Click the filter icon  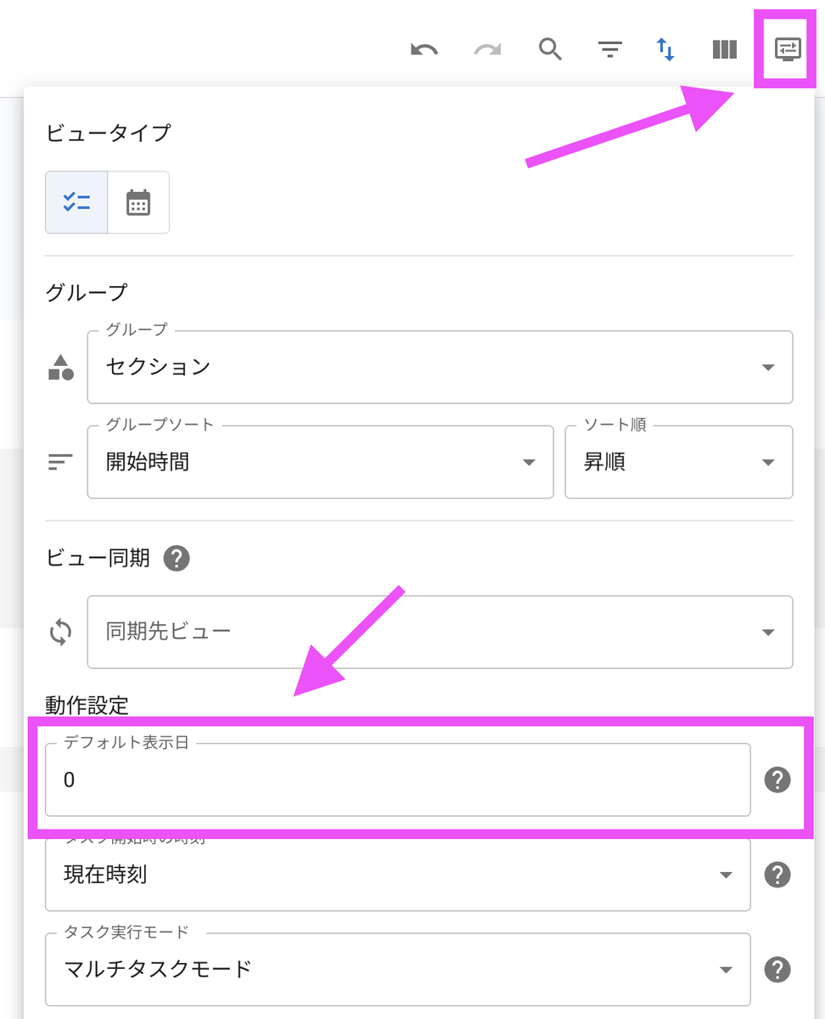[x=609, y=49]
